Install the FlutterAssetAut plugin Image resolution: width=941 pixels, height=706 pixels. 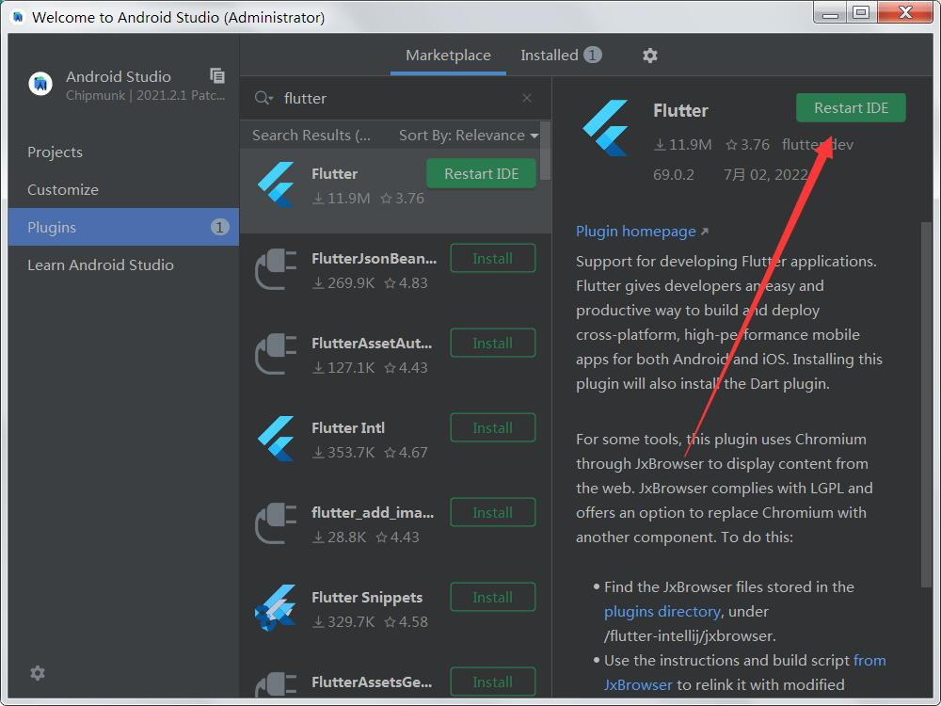tap(493, 343)
